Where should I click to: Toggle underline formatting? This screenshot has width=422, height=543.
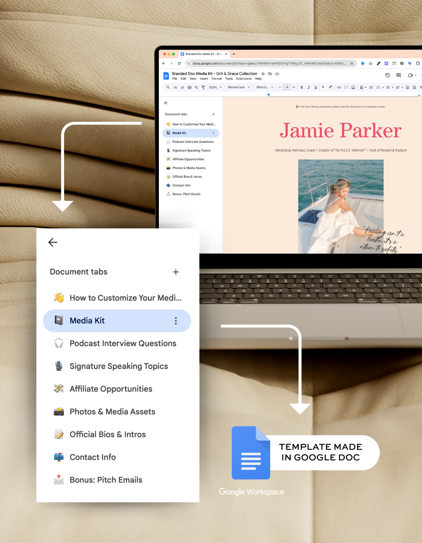coord(316,87)
